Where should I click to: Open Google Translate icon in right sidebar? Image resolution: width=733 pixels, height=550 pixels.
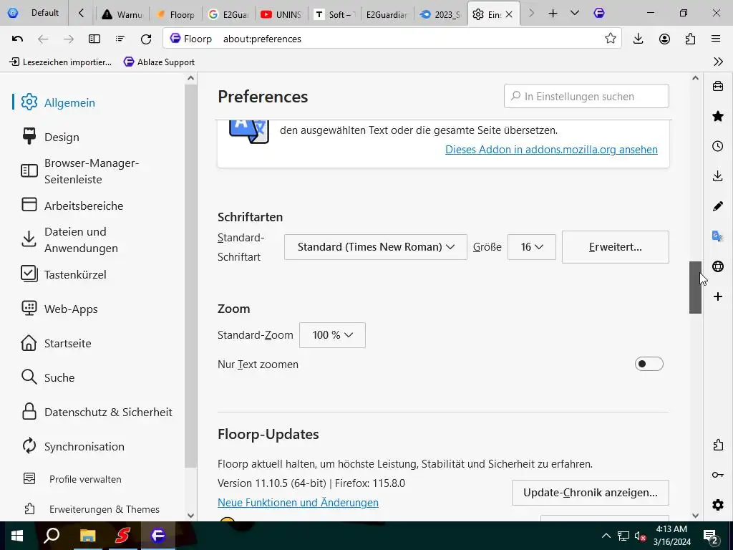(x=717, y=236)
